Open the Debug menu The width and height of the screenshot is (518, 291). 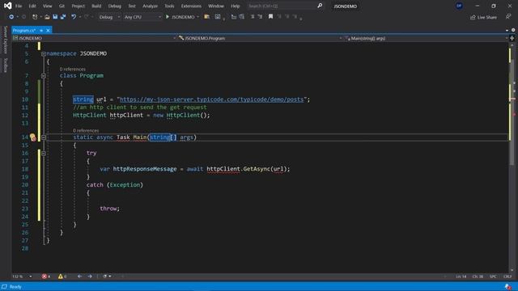click(x=115, y=6)
